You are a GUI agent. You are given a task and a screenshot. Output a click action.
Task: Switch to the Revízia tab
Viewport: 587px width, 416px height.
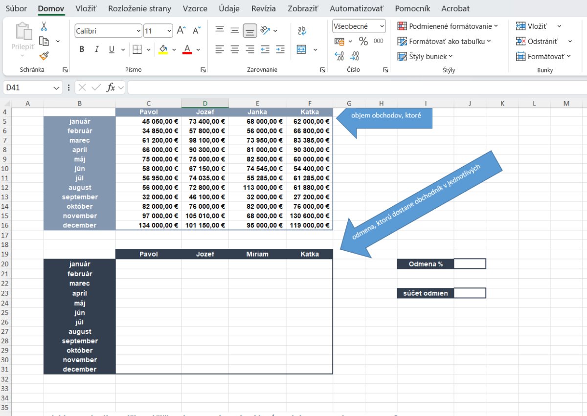tap(264, 8)
